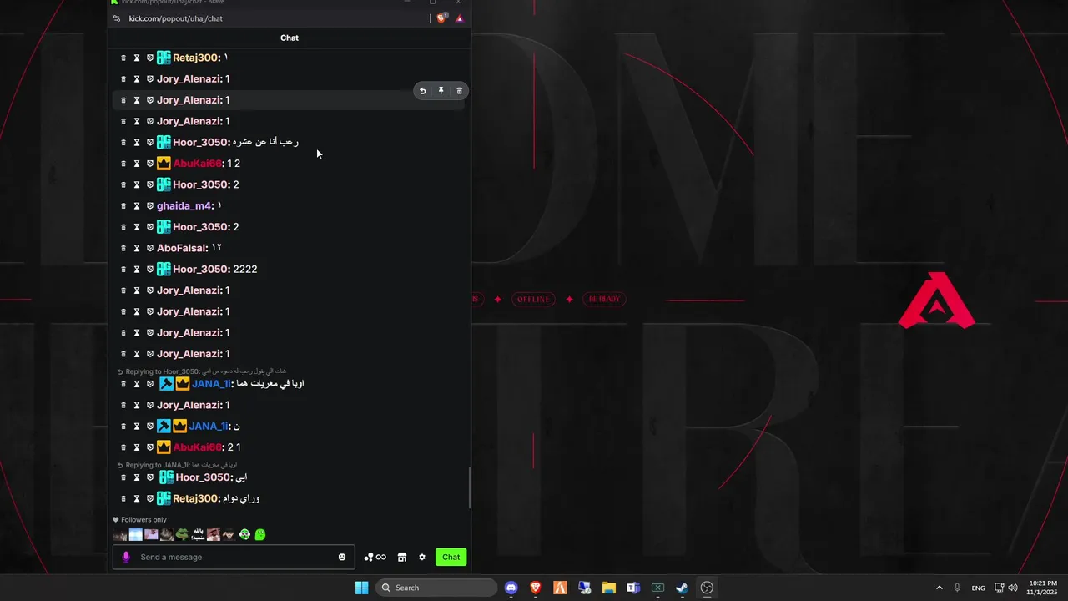The image size is (1068, 601).
Task: Click username Hoor_3050 on 2222 message
Action: pos(200,270)
